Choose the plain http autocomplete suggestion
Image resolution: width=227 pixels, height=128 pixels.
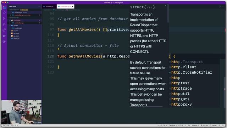[194, 78]
